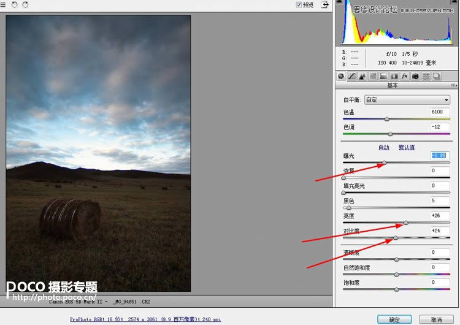Image resolution: width=460 pixels, height=325 pixels.
Task: Click the rotate clockwise icon
Action: [x=25, y=5]
